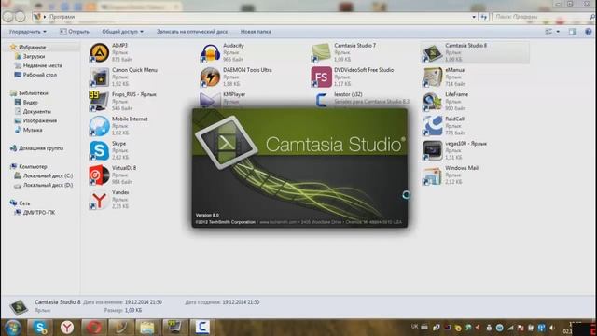Select the VirtualDJ 8 shortcut icon
Image resolution: width=597 pixels, height=336 pixels.
click(x=100, y=175)
